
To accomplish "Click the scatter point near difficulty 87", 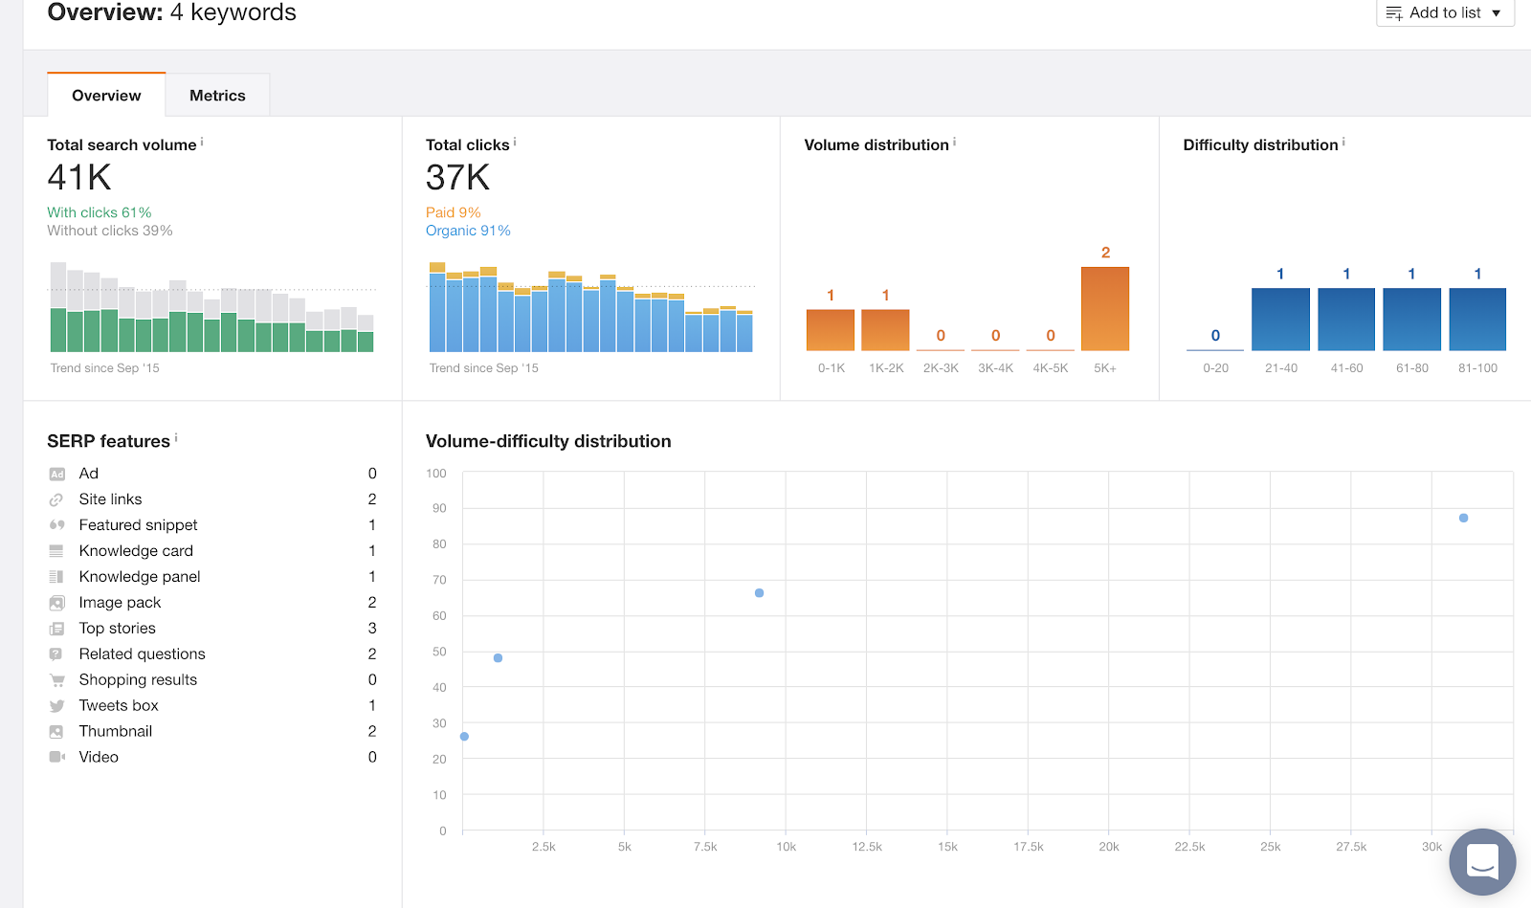I will coord(1463,518).
